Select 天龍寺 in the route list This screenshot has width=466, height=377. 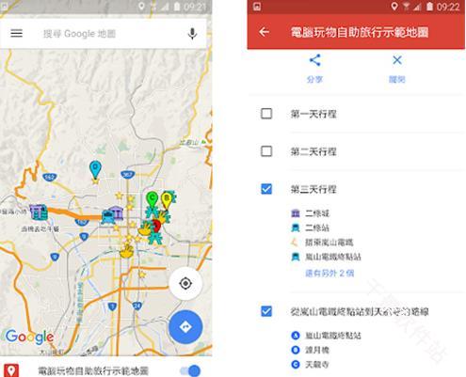[317, 365]
